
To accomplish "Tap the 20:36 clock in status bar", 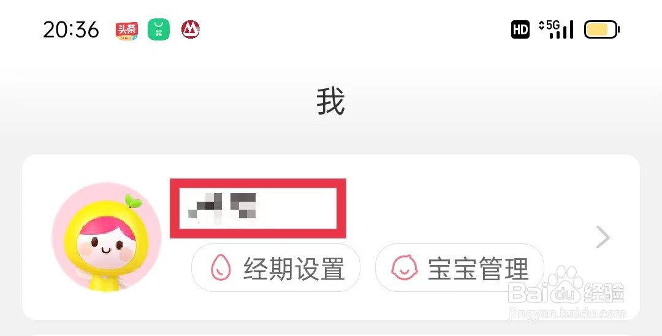I will (x=71, y=30).
